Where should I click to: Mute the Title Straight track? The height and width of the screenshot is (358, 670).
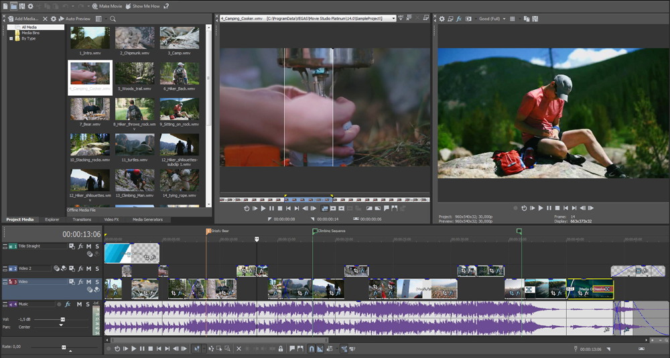[x=88, y=247]
